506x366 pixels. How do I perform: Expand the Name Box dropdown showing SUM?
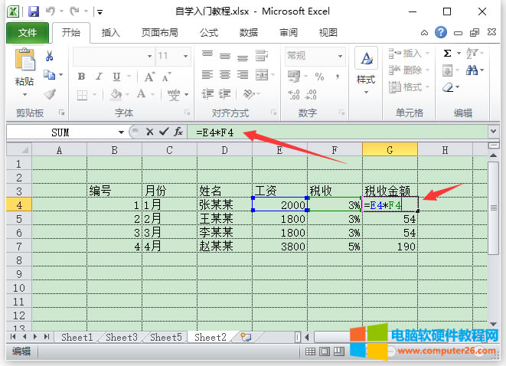coord(121,132)
